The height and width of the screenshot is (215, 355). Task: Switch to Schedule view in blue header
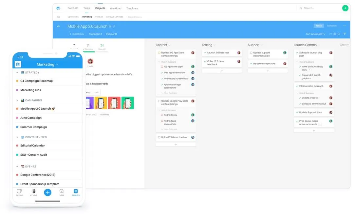[332, 26]
